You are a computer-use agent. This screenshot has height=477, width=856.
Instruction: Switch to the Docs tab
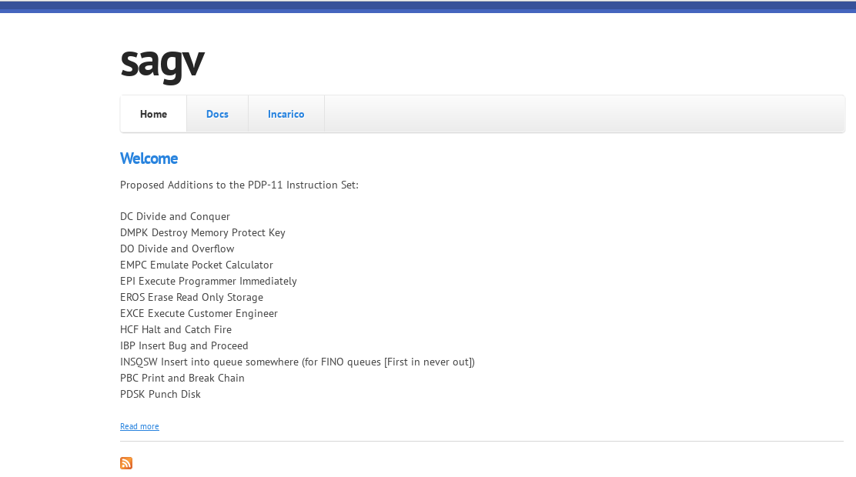click(217, 114)
